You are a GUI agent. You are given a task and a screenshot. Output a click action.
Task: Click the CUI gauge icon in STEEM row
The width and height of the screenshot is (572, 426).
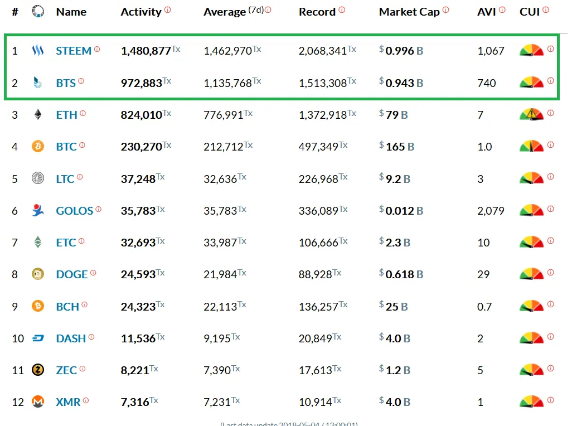(531, 50)
